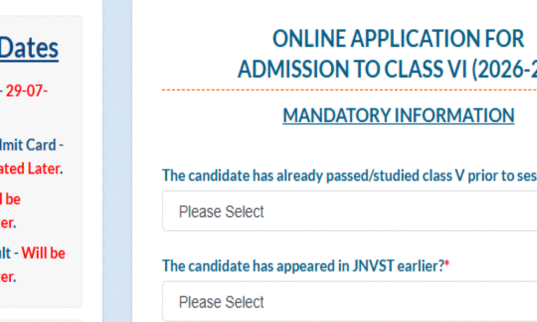Click the 'ONLINE APPLICATION FOR' title line
Viewport: 537px width, 322px height.
tap(398, 39)
